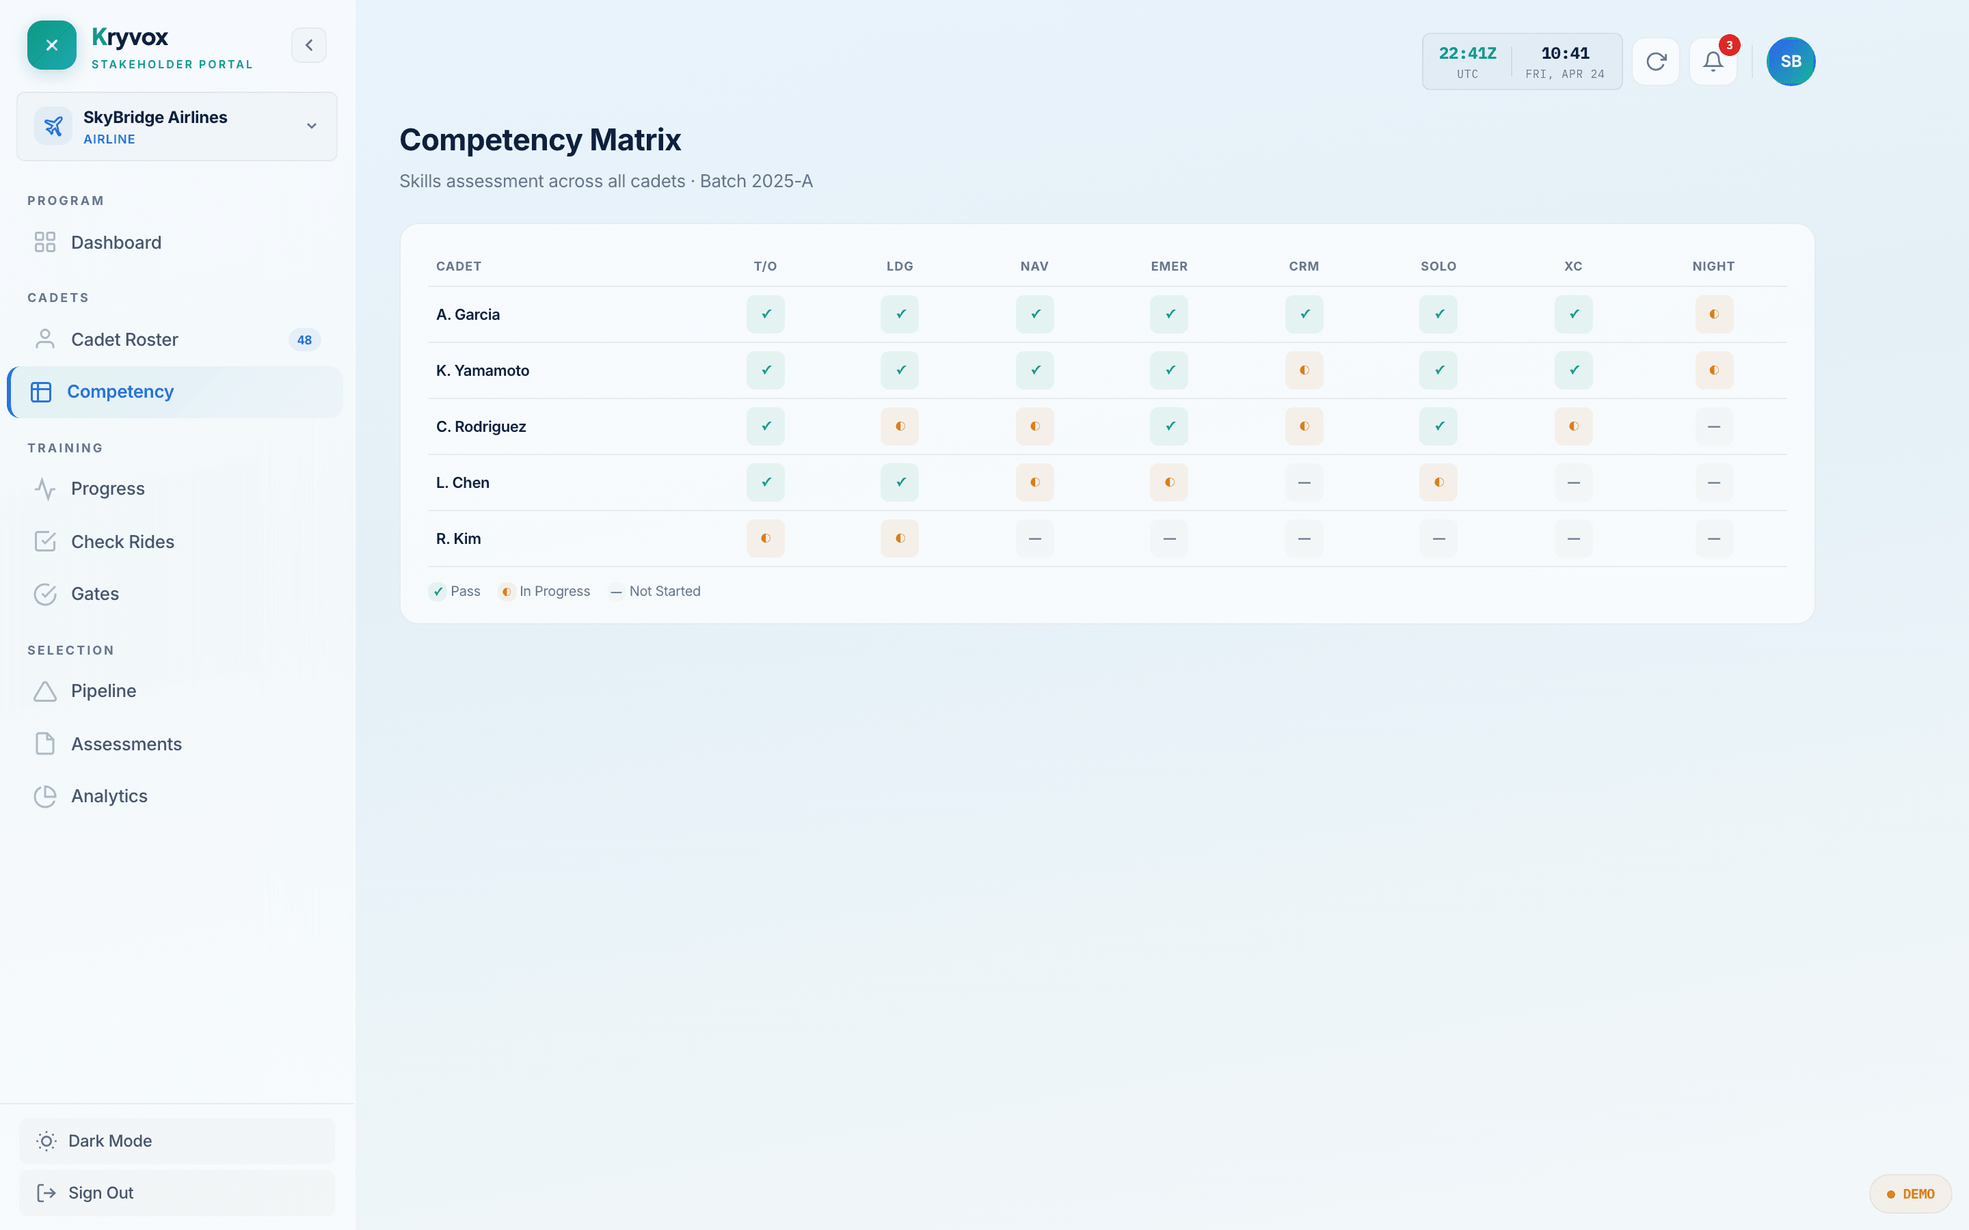Click the Kryvox logo icon

click(x=51, y=44)
